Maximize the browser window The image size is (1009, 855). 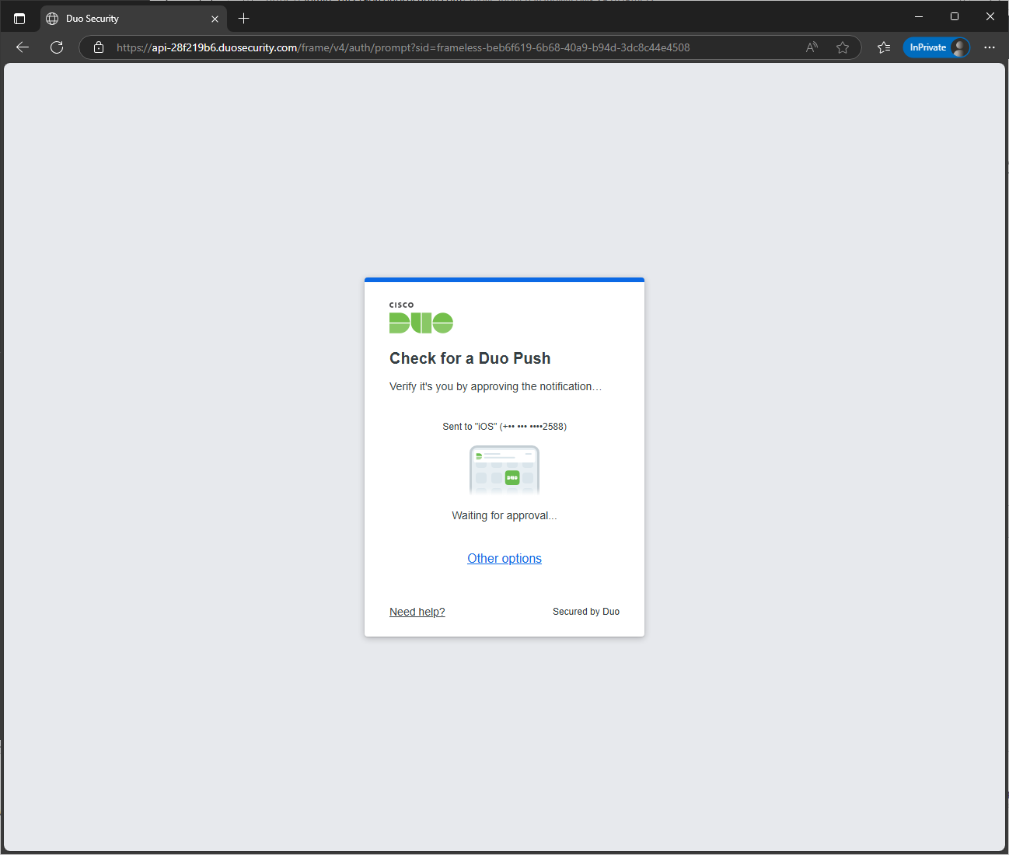click(955, 16)
